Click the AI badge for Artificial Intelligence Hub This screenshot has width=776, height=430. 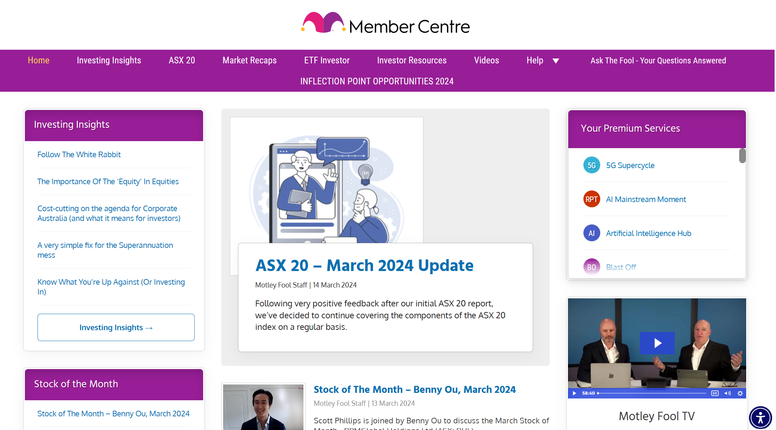(591, 233)
